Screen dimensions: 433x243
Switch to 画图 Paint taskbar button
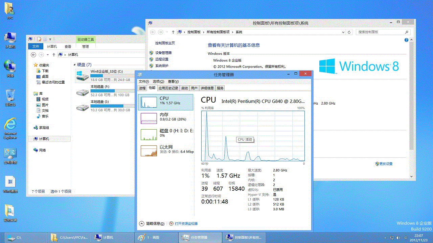156,238
